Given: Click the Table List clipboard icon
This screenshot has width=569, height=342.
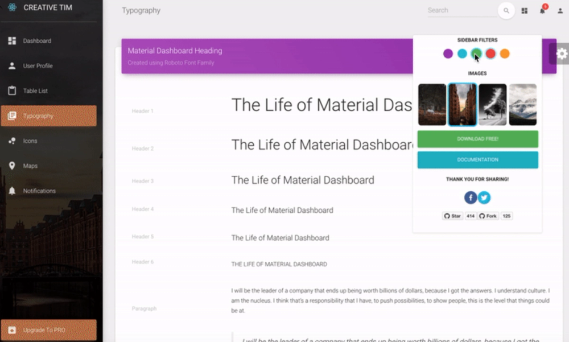Looking at the screenshot, I should 12,90.
